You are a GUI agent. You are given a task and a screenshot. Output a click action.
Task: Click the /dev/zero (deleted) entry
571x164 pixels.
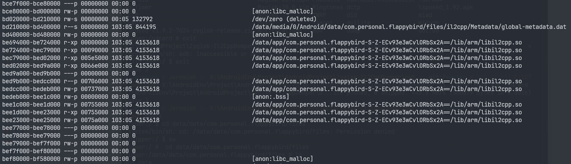[x=284, y=19]
